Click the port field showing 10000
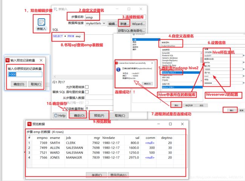 pyautogui.click(x=224, y=69)
